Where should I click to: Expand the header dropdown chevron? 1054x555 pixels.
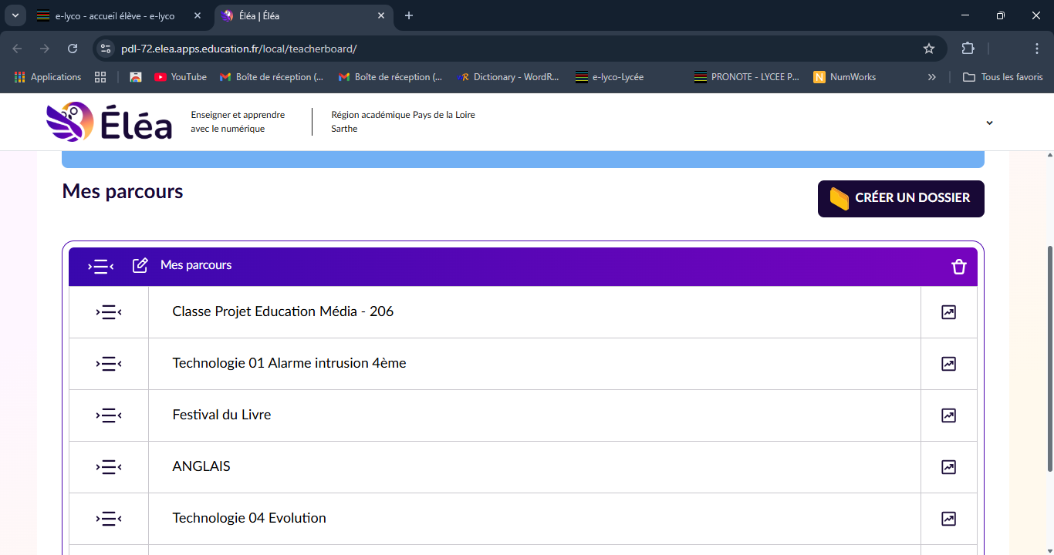989,123
